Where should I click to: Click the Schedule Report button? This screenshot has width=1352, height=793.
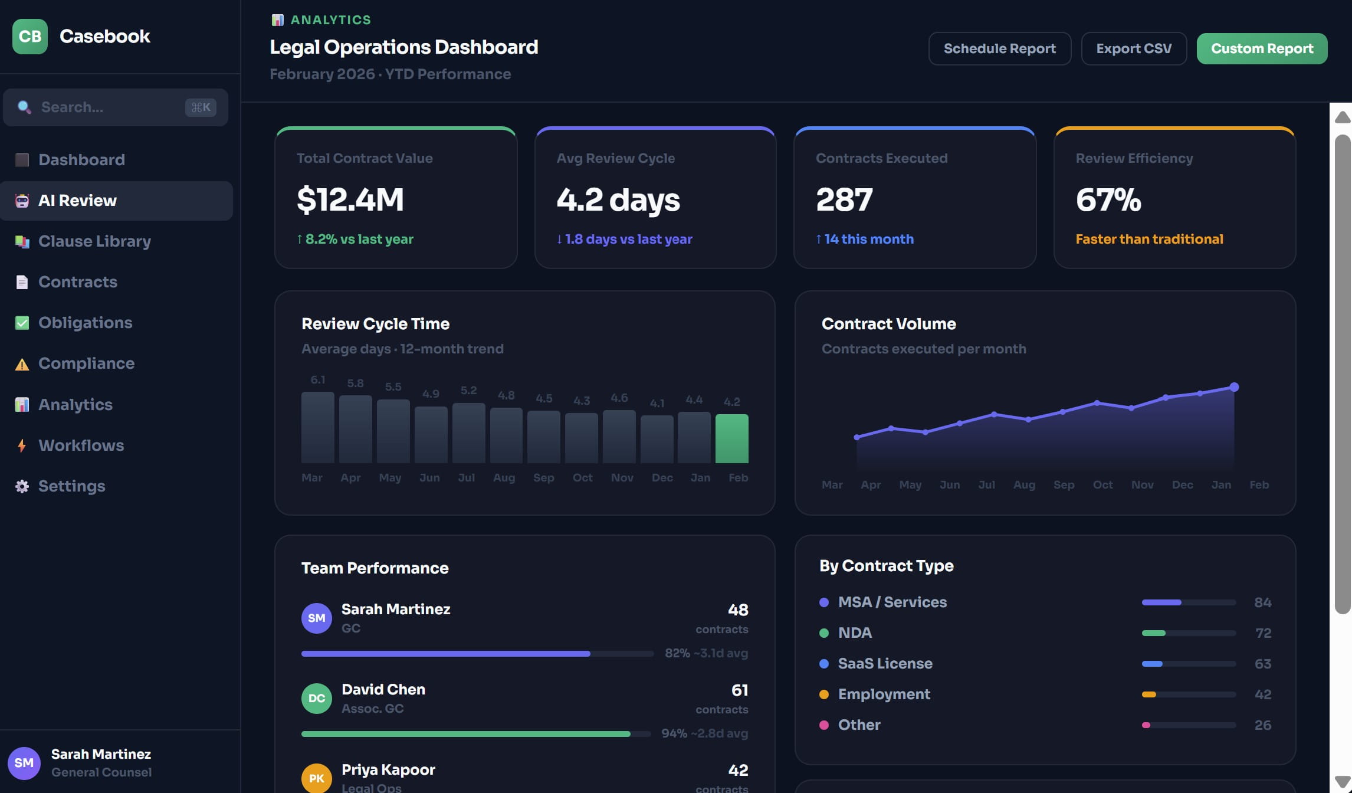999,48
